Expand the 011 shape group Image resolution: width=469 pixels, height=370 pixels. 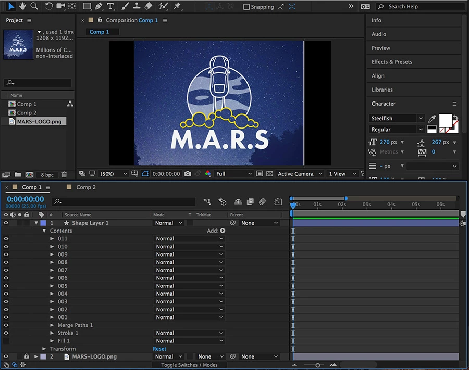[x=52, y=239]
